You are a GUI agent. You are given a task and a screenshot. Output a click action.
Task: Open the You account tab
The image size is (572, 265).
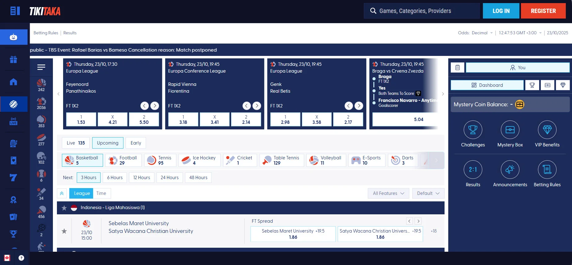[x=518, y=68]
